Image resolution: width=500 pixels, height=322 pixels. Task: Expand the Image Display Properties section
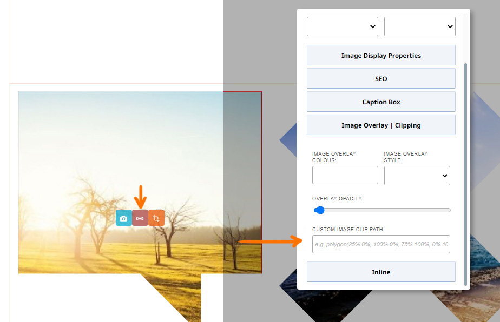pyautogui.click(x=381, y=56)
